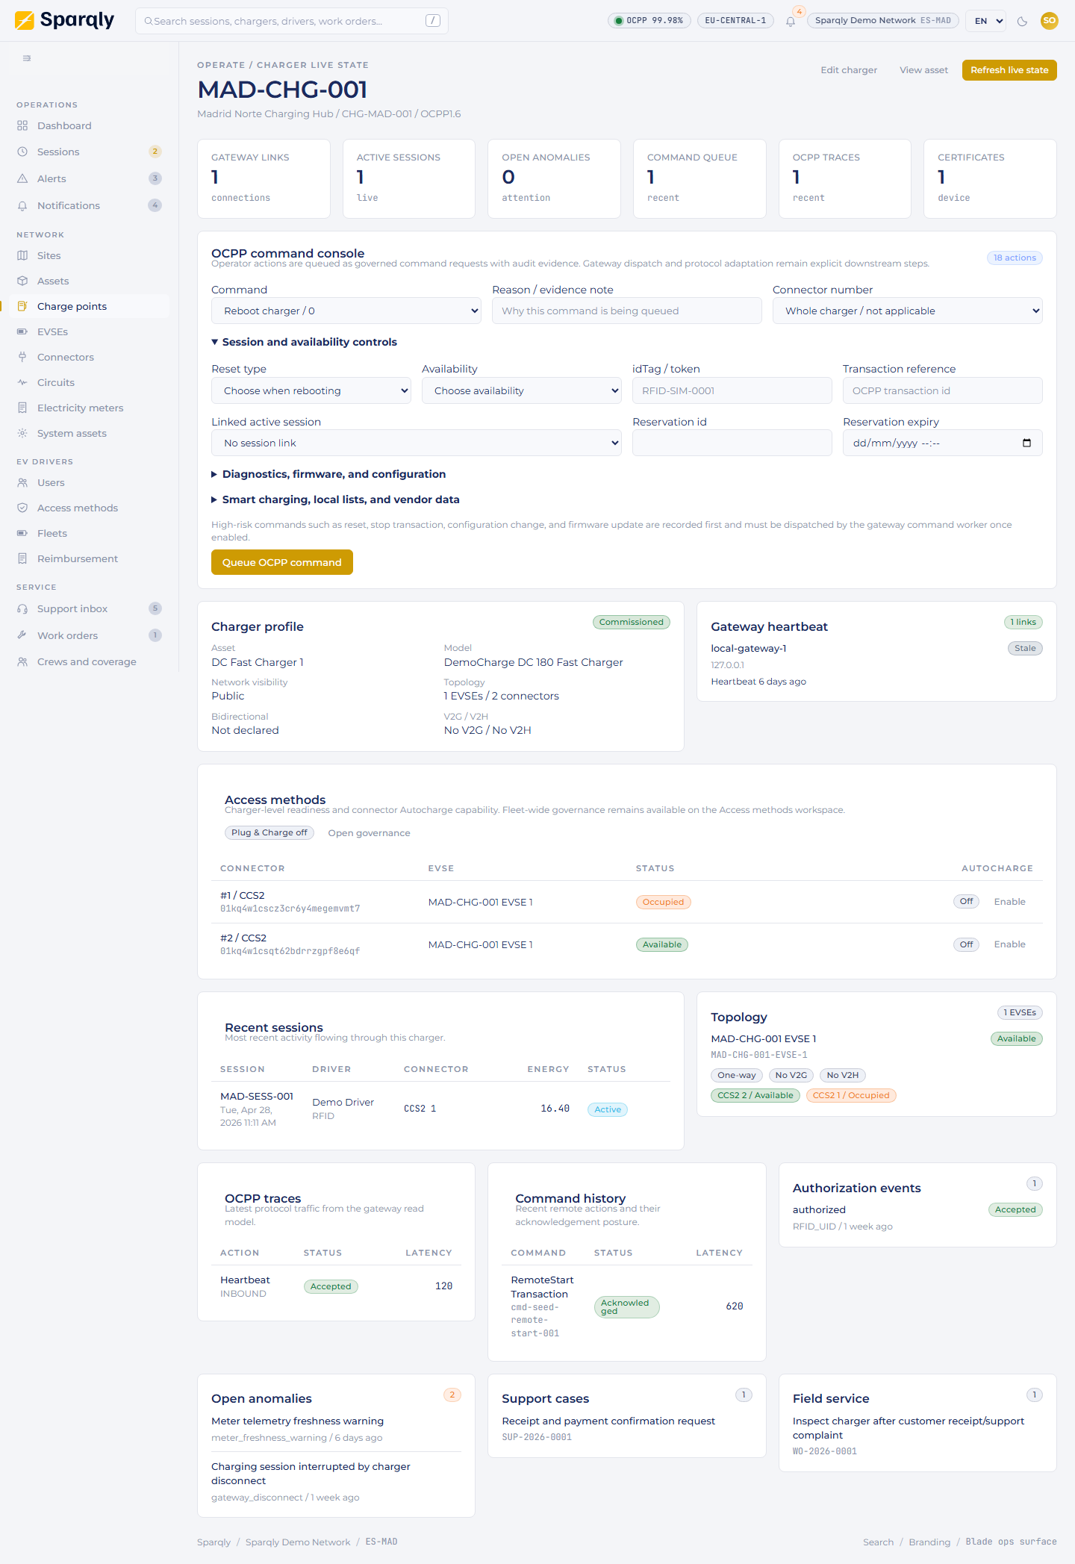Click the Transaction reference field
Screen dimensions: 1075x1564
point(943,390)
